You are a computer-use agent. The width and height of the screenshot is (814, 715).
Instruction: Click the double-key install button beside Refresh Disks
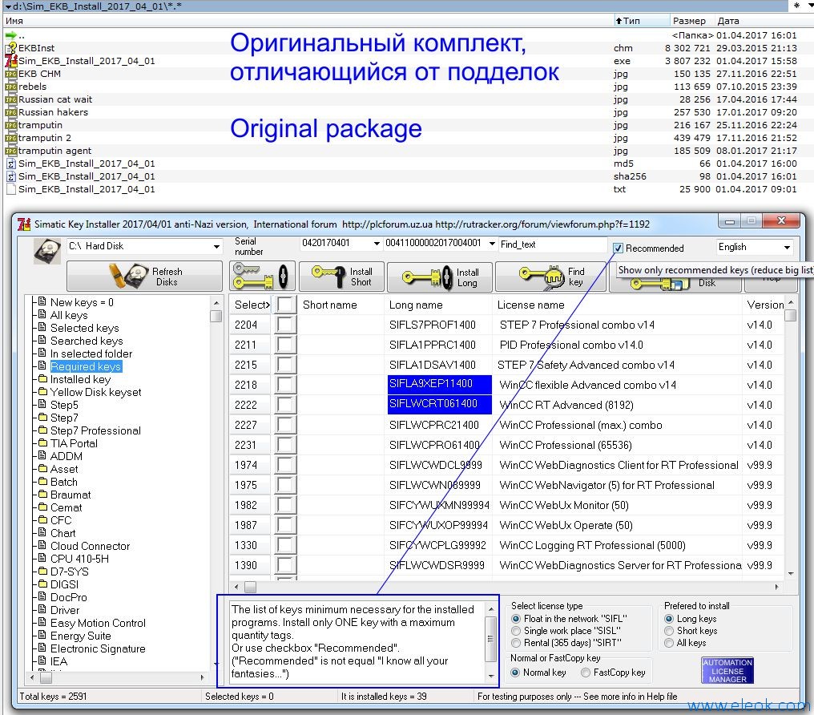click(x=262, y=276)
